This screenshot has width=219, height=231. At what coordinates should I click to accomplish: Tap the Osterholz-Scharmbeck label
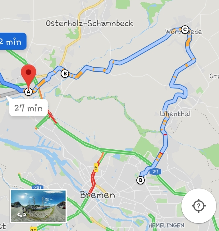pyautogui.click(x=89, y=23)
